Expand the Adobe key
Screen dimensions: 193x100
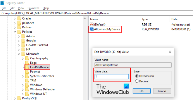click(x=19, y=36)
